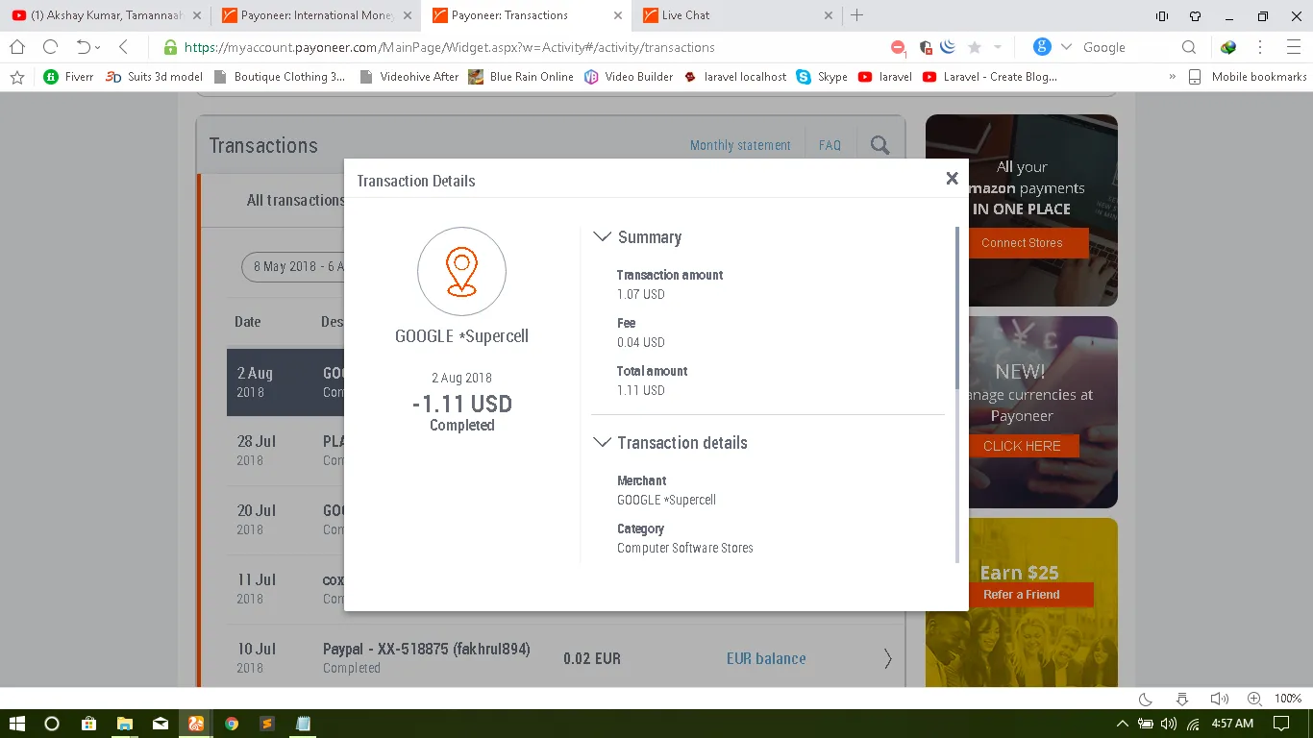The width and height of the screenshot is (1313, 738).
Task: Expand the Paypal transaction row arrow
Action: [887, 658]
